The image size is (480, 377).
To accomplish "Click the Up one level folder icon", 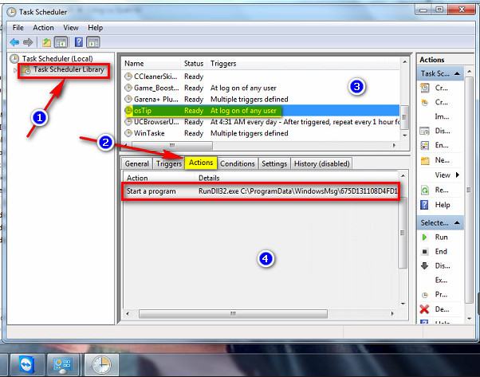I will tap(47, 42).
